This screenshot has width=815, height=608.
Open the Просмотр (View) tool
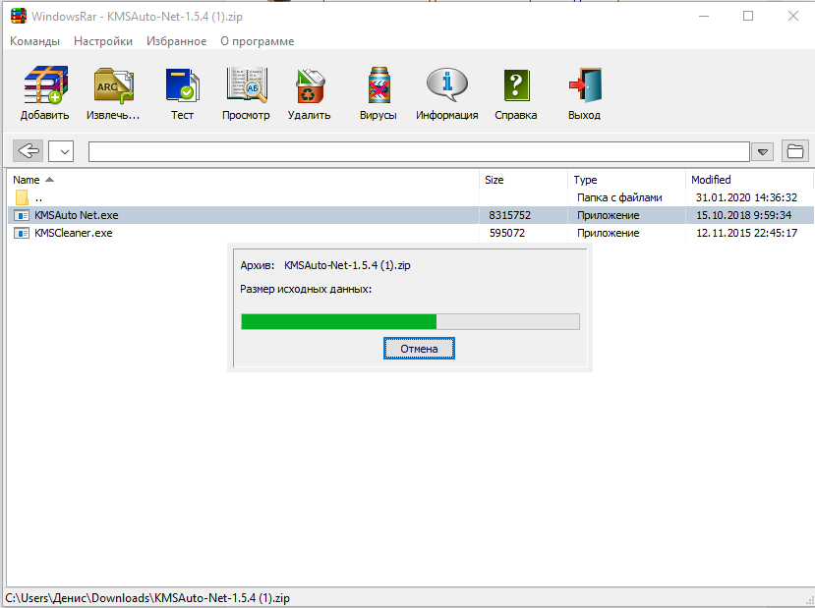pos(247,84)
